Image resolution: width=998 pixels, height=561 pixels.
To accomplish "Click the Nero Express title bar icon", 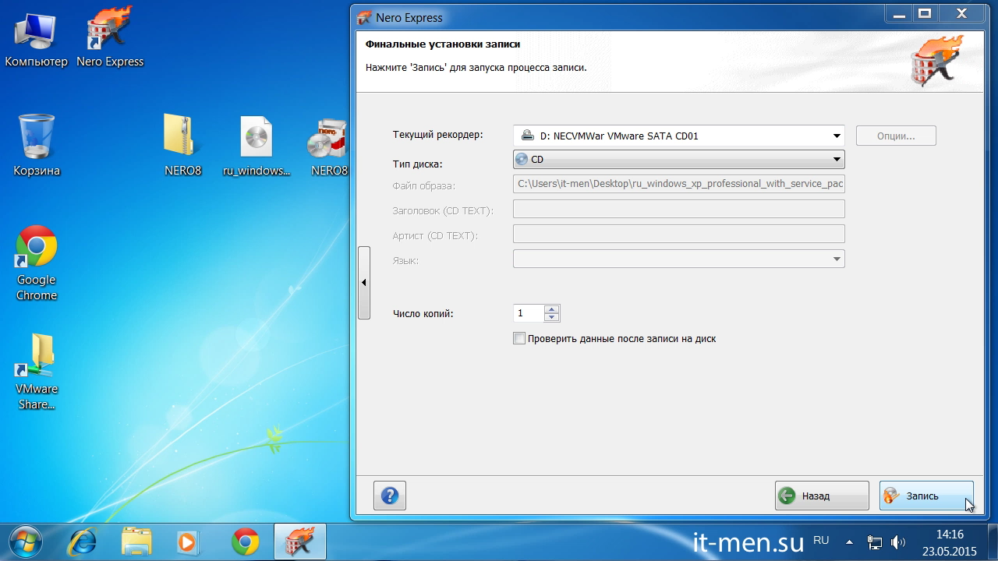I will pyautogui.click(x=363, y=17).
